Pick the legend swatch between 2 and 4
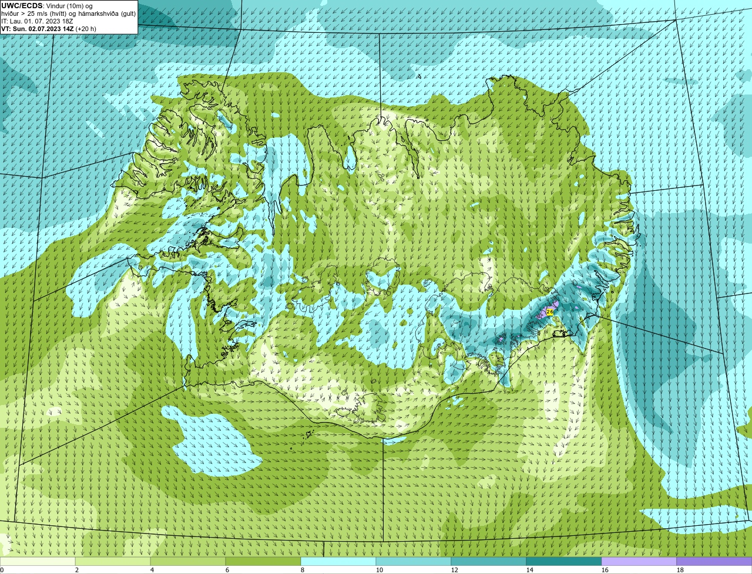The height and width of the screenshot is (574, 752). pyautogui.click(x=113, y=562)
